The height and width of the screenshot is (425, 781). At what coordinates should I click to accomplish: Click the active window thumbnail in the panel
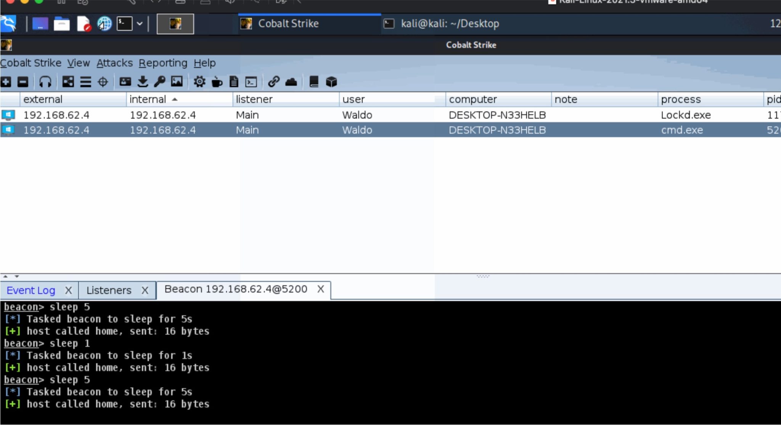175,24
